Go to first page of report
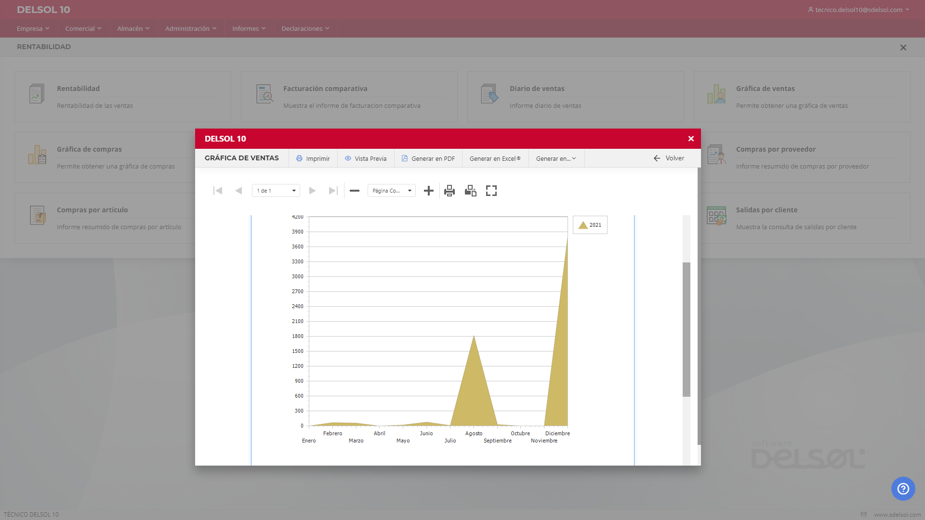925x520 pixels. tap(218, 191)
